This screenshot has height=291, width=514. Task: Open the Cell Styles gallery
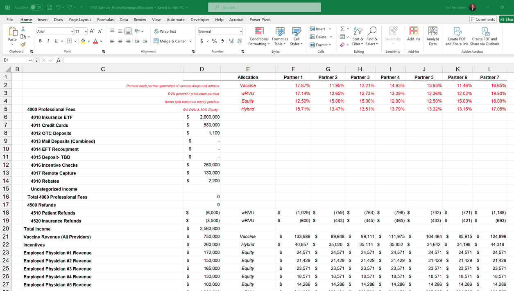point(296,36)
